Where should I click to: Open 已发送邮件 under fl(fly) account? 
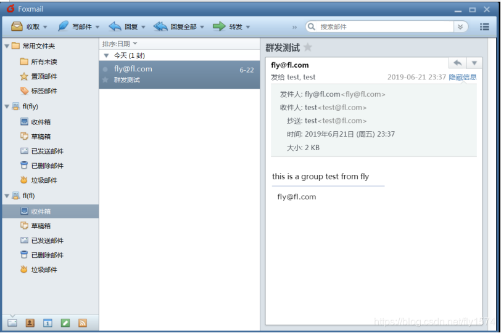42,151
